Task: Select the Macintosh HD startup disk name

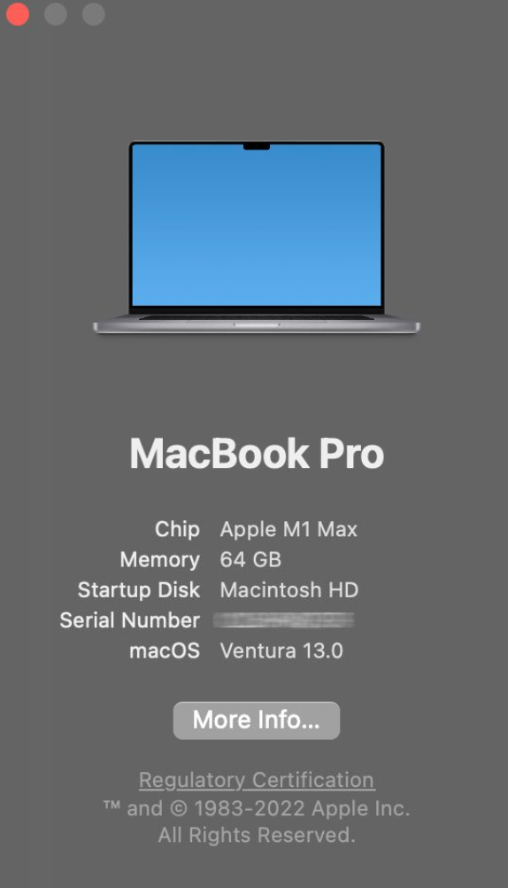Action: click(289, 590)
